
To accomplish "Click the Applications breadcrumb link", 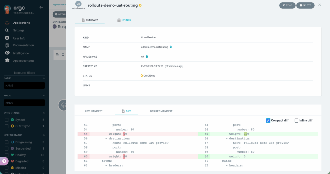I will 59,5.
